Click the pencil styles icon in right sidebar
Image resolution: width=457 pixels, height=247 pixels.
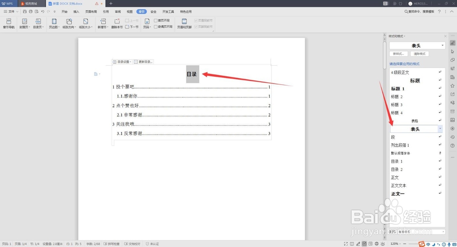[452, 43]
